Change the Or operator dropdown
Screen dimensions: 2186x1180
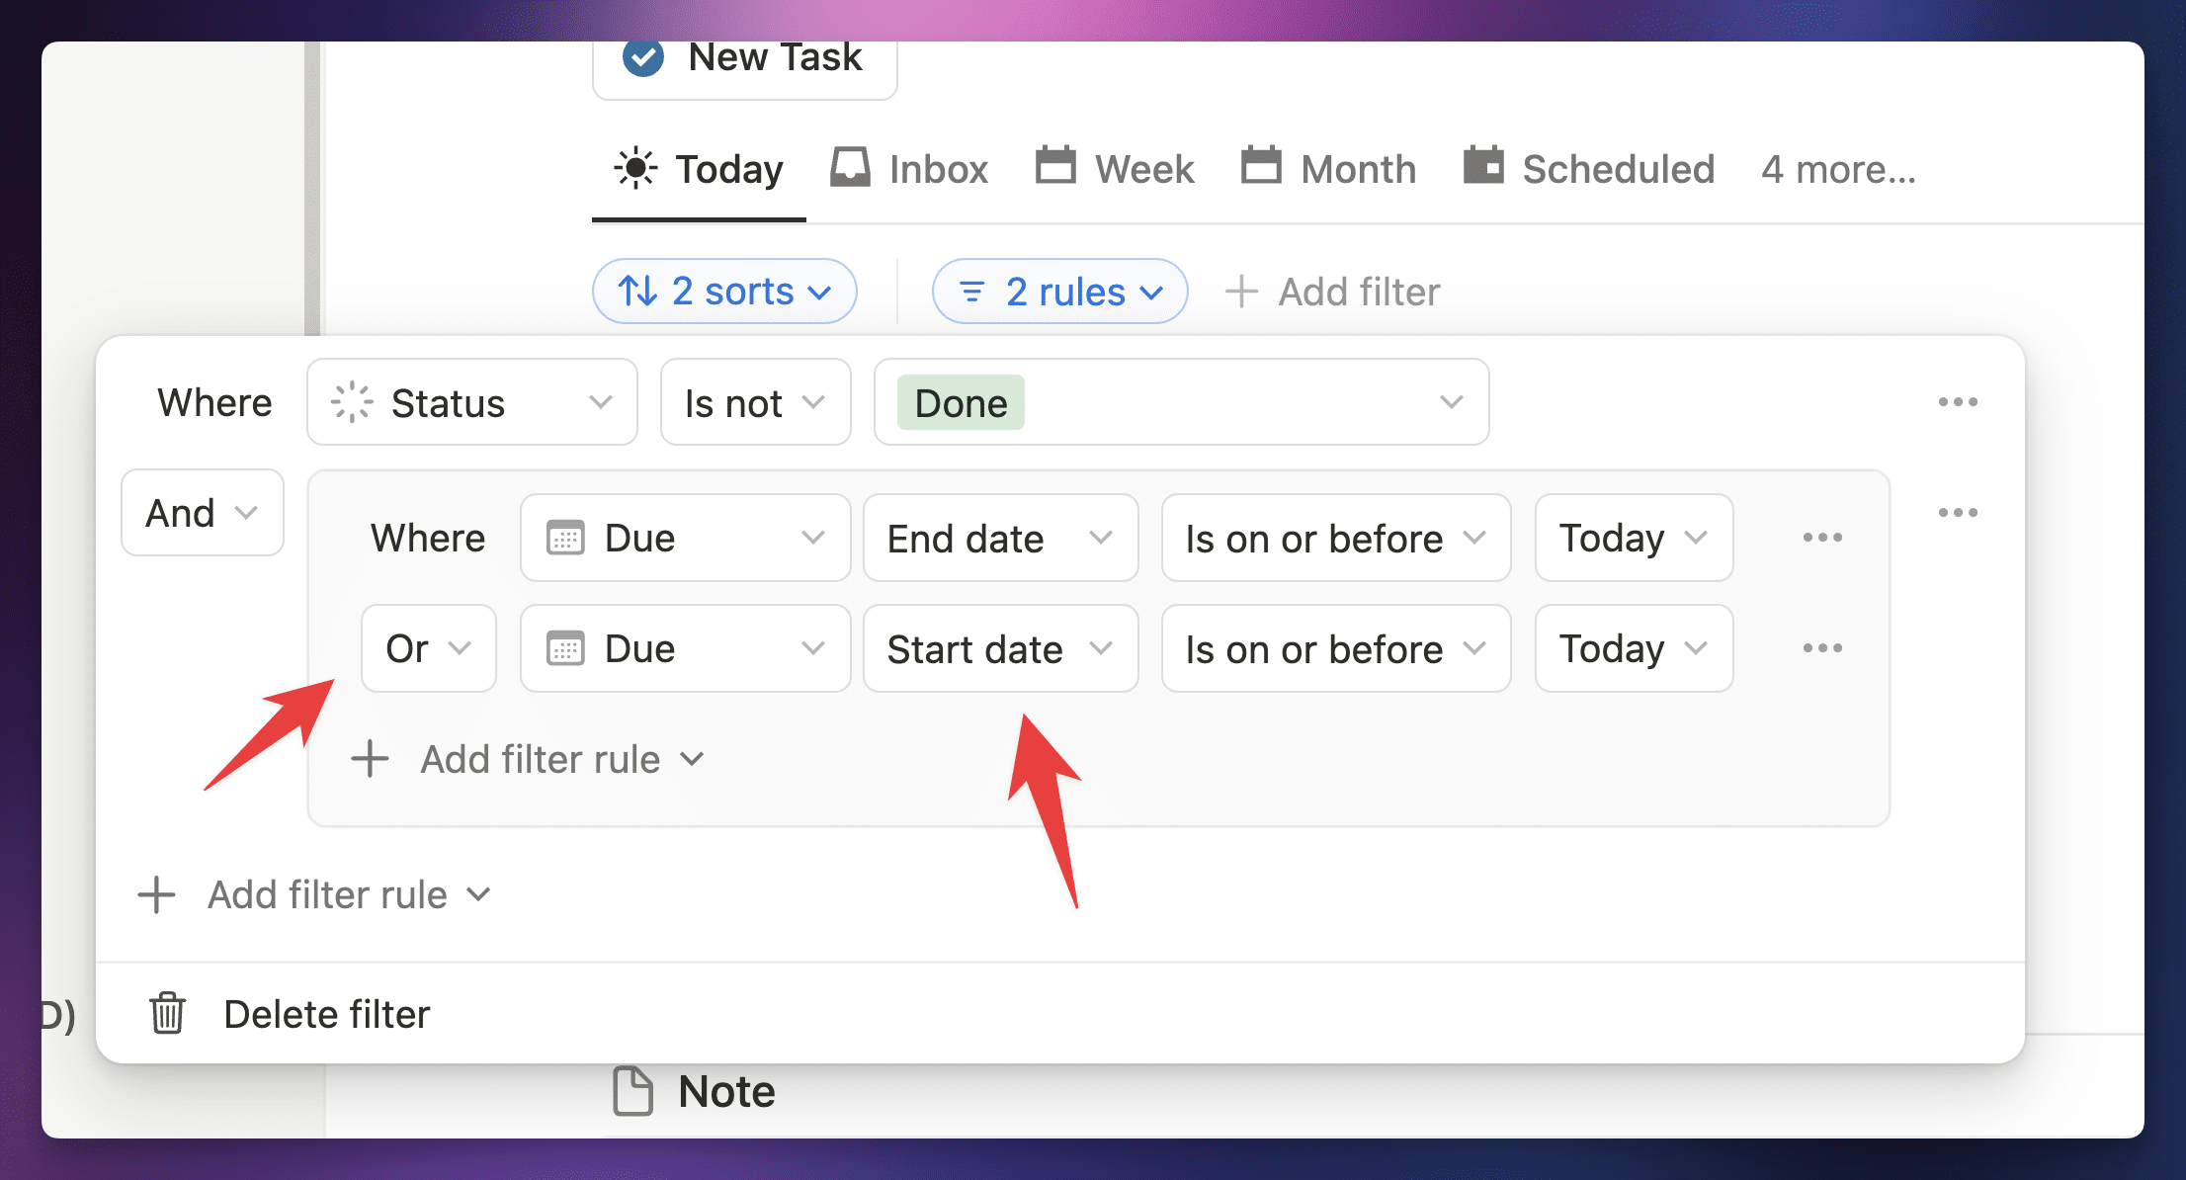429,648
